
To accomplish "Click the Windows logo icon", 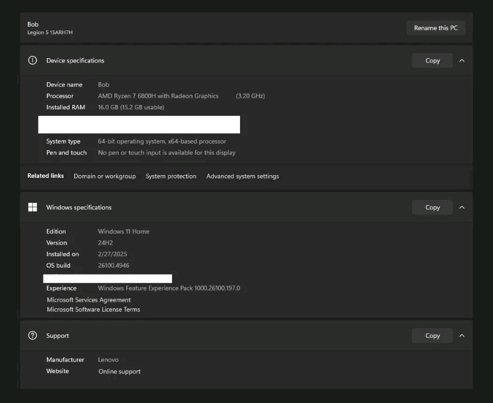I will (33, 207).
